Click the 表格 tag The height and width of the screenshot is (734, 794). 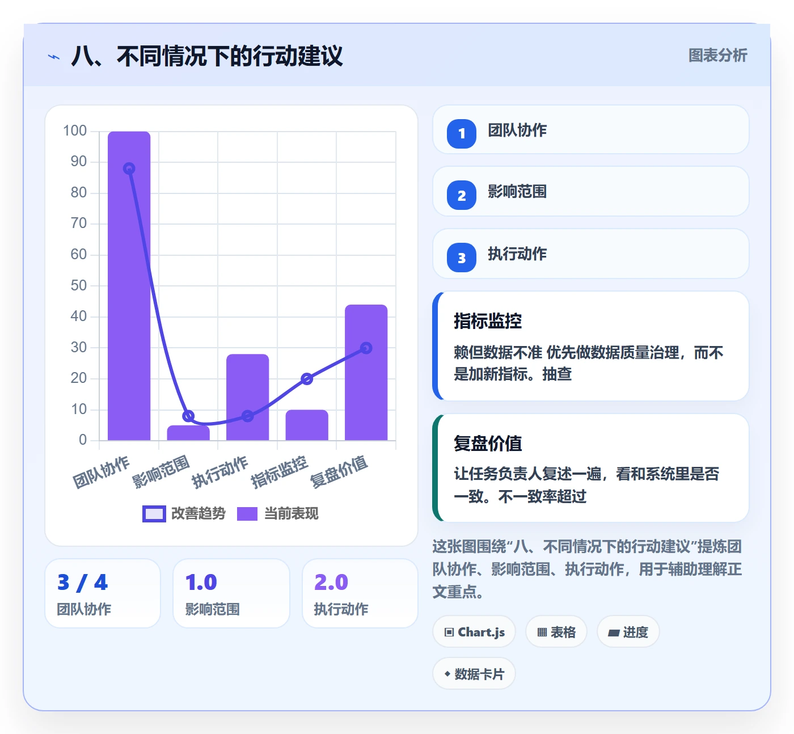[x=556, y=632]
